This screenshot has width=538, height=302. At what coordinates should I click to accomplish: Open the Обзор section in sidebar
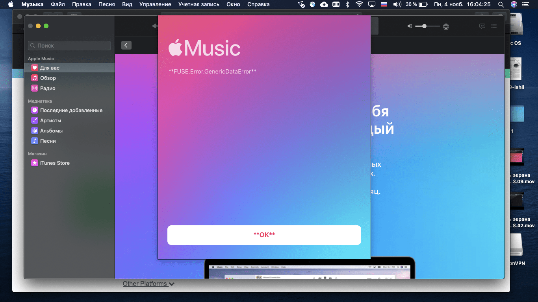point(69,78)
